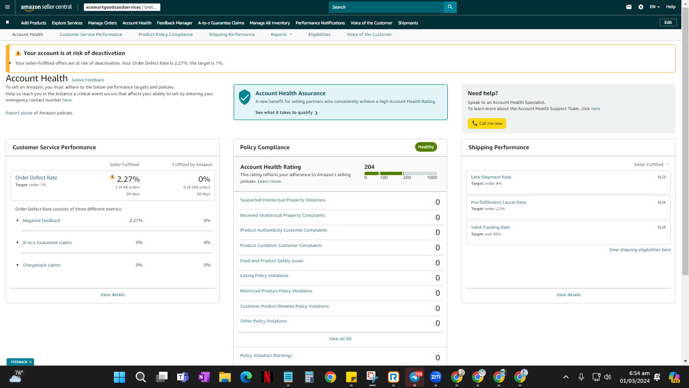This screenshot has height=388, width=689.
Task: Open the ecomartgoodsandservices account switcher
Action: click(122, 7)
